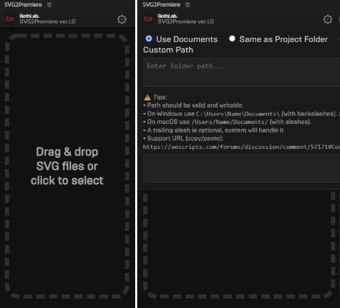Screen dimensions: 340x308
Task: Open the left SVG2Premiere panel hamburger menu
Action: point(49,5)
